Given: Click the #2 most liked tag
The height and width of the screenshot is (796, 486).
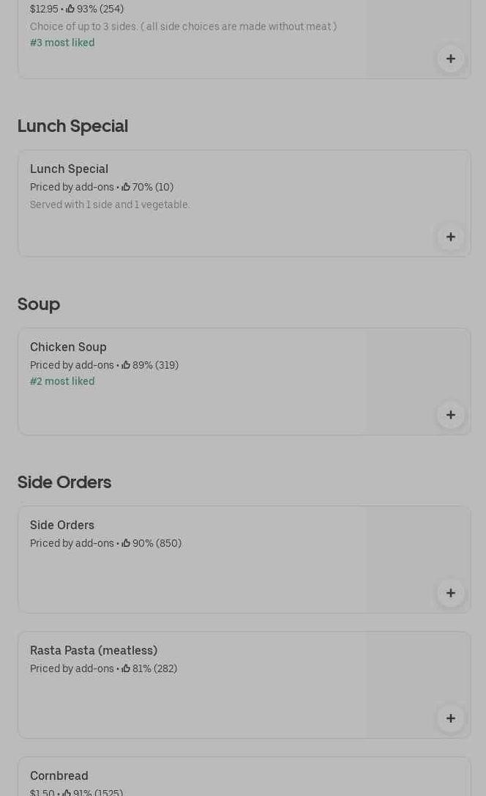Looking at the screenshot, I should (x=62, y=381).
